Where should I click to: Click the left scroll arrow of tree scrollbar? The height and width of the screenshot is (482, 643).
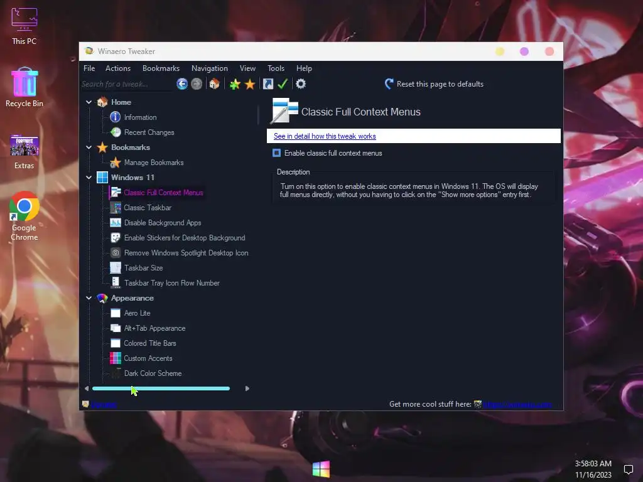pos(87,388)
